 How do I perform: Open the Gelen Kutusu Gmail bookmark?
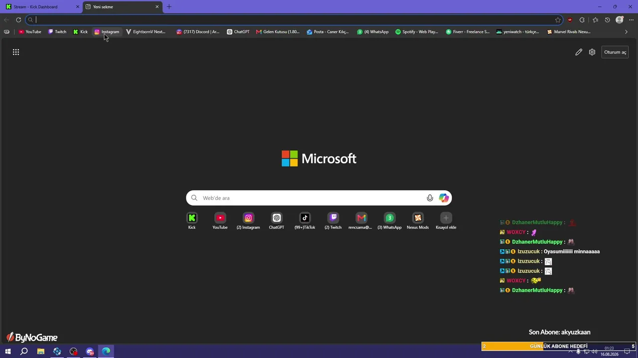(x=278, y=32)
